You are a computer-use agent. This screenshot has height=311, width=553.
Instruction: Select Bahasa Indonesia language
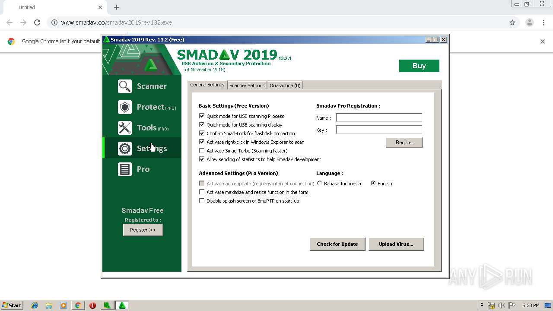tap(320, 183)
